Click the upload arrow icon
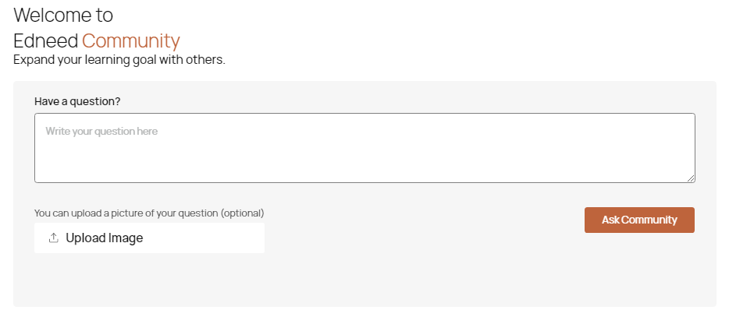Screen dimensions: 729x317 point(54,238)
